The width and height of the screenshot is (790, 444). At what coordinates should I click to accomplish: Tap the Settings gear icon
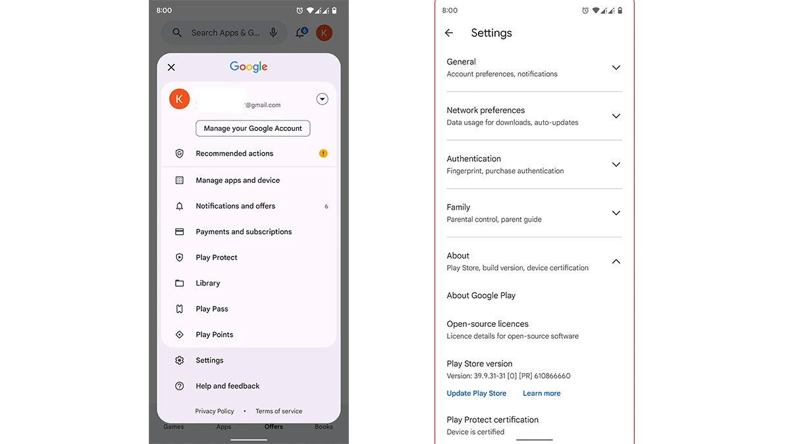tap(179, 360)
